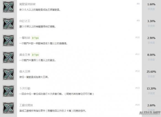
Task: Open the 5次行動 trophy title
Action: click(25, 88)
